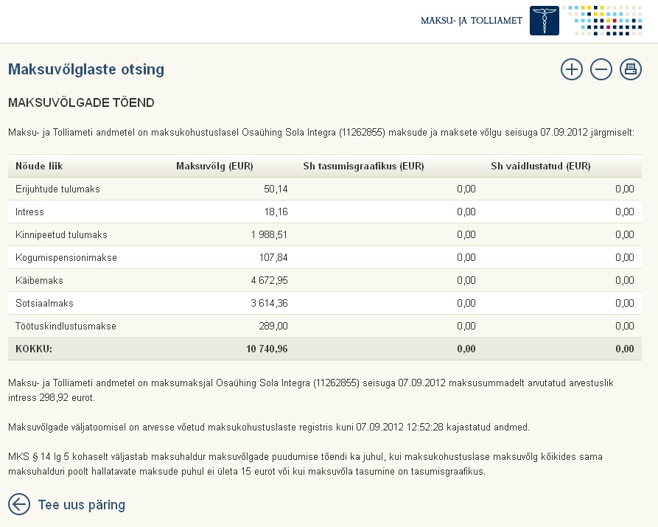Click the plus zoom-in icon

[x=572, y=69]
